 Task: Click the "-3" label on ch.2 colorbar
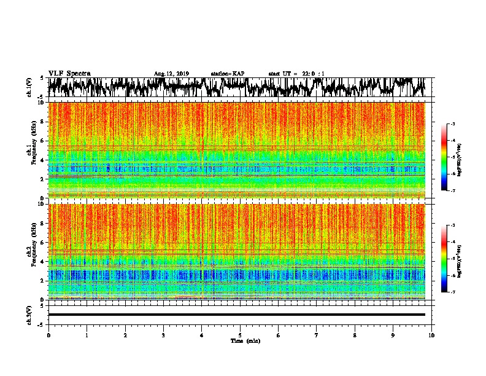click(x=453, y=225)
